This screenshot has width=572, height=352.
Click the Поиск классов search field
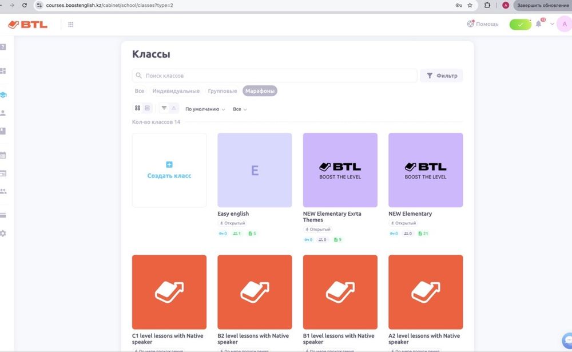(x=275, y=76)
